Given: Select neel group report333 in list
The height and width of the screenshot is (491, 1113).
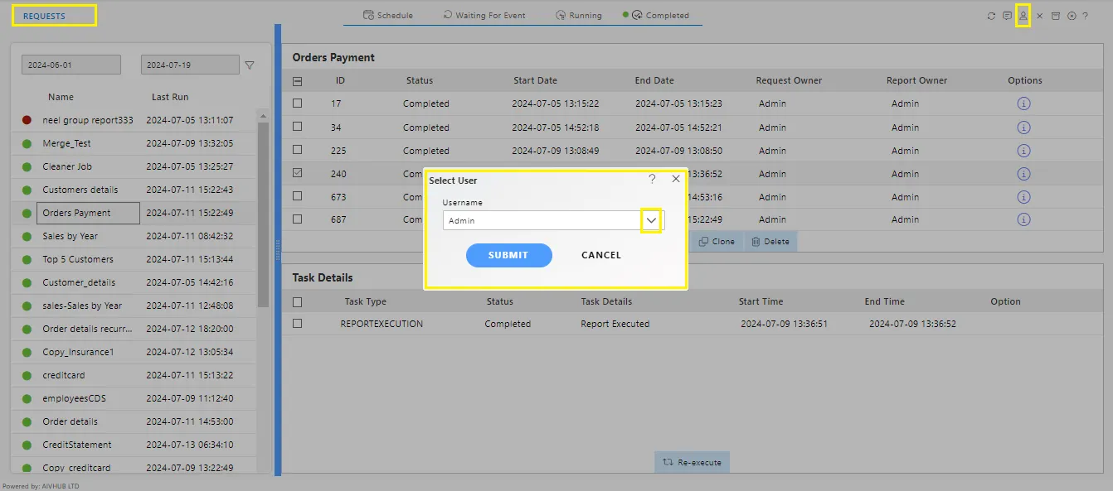Looking at the screenshot, I should 87,120.
